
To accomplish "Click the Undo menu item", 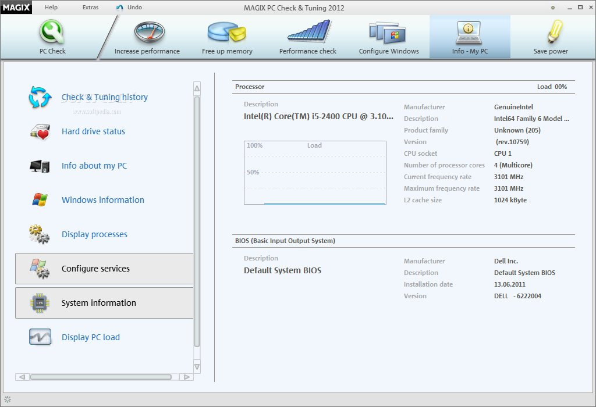I will coord(134,7).
